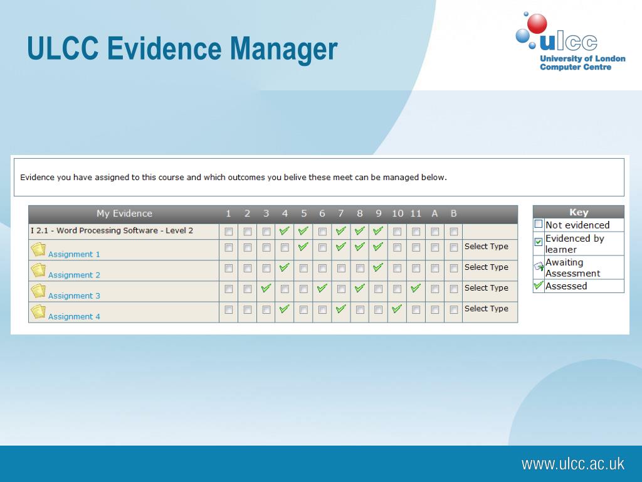Open Select Type for Assignment 1
Image resolution: width=642 pixels, height=482 pixels.
tap(486, 246)
